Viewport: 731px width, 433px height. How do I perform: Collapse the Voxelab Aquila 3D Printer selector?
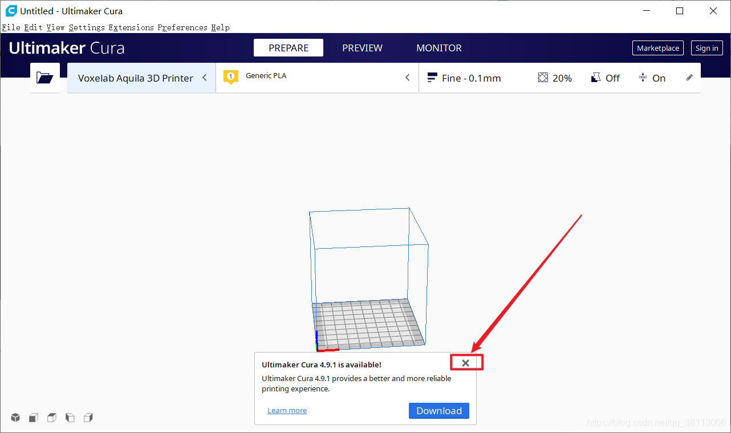coord(205,78)
